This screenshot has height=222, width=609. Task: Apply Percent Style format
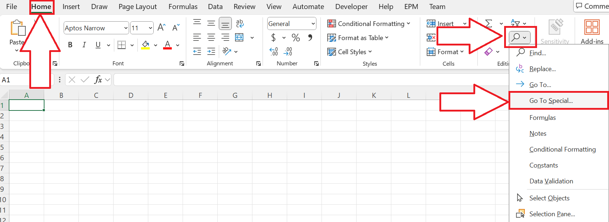(296, 38)
